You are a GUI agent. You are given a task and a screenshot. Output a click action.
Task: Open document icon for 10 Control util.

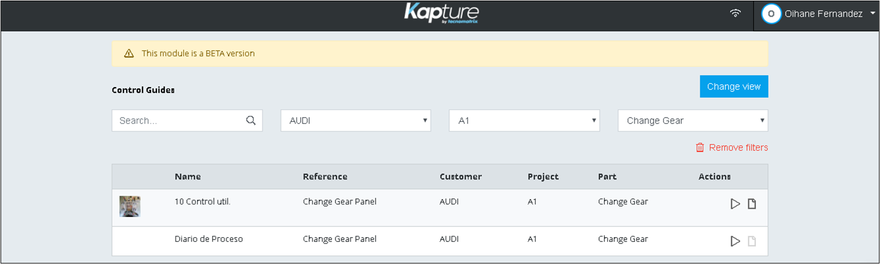tap(752, 204)
